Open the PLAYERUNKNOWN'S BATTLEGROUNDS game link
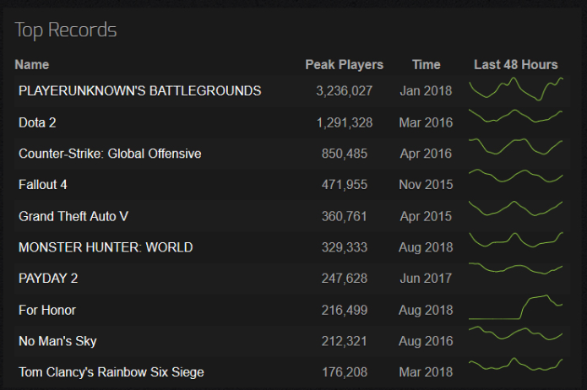The width and height of the screenshot is (587, 390). pyautogui.click(x=139, y=91)
